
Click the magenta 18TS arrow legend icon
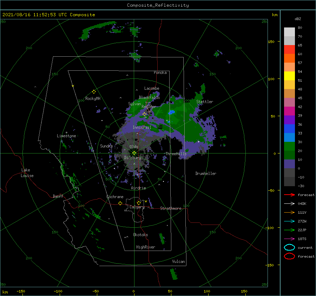[x=289, y=239]
